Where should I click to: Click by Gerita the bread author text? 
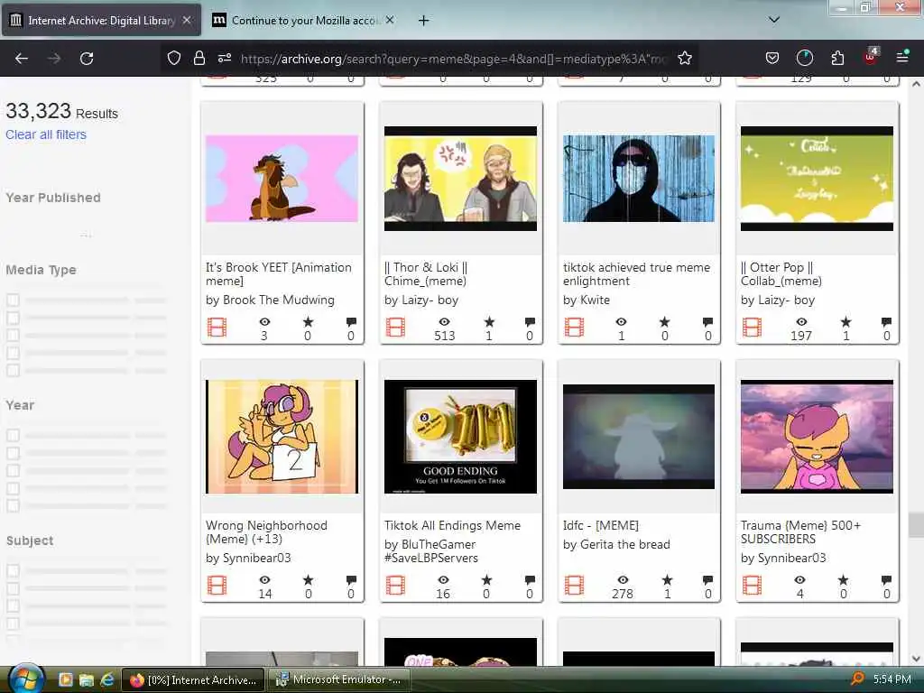616,544
